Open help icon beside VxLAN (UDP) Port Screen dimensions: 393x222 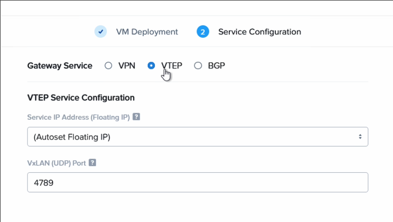pos(93,163)
